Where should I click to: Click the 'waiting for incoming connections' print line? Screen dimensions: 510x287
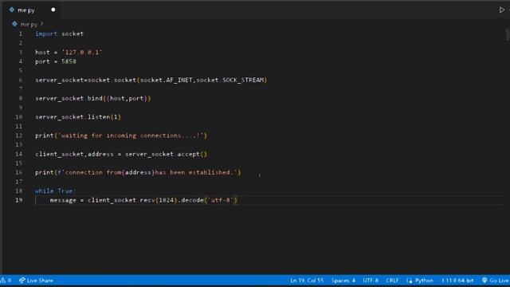[x=121, y=136]
